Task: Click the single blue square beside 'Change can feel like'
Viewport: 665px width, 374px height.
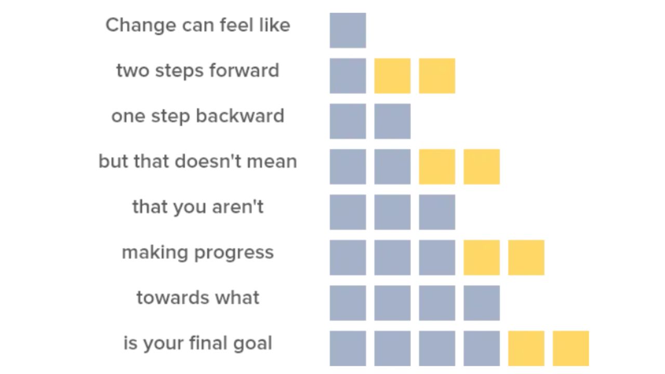Action: [x=348, y=30]
